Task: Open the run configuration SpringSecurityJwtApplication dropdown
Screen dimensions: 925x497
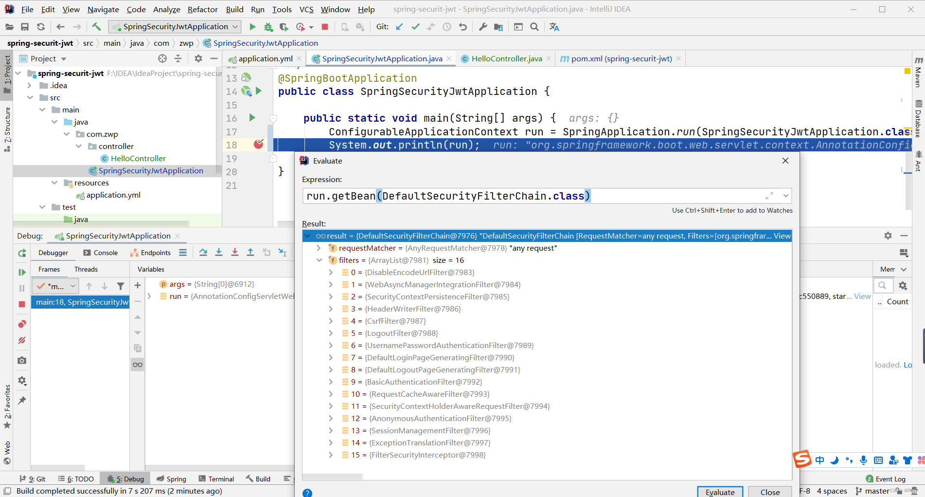Action: pyautogui.click(x=175, y=27)
